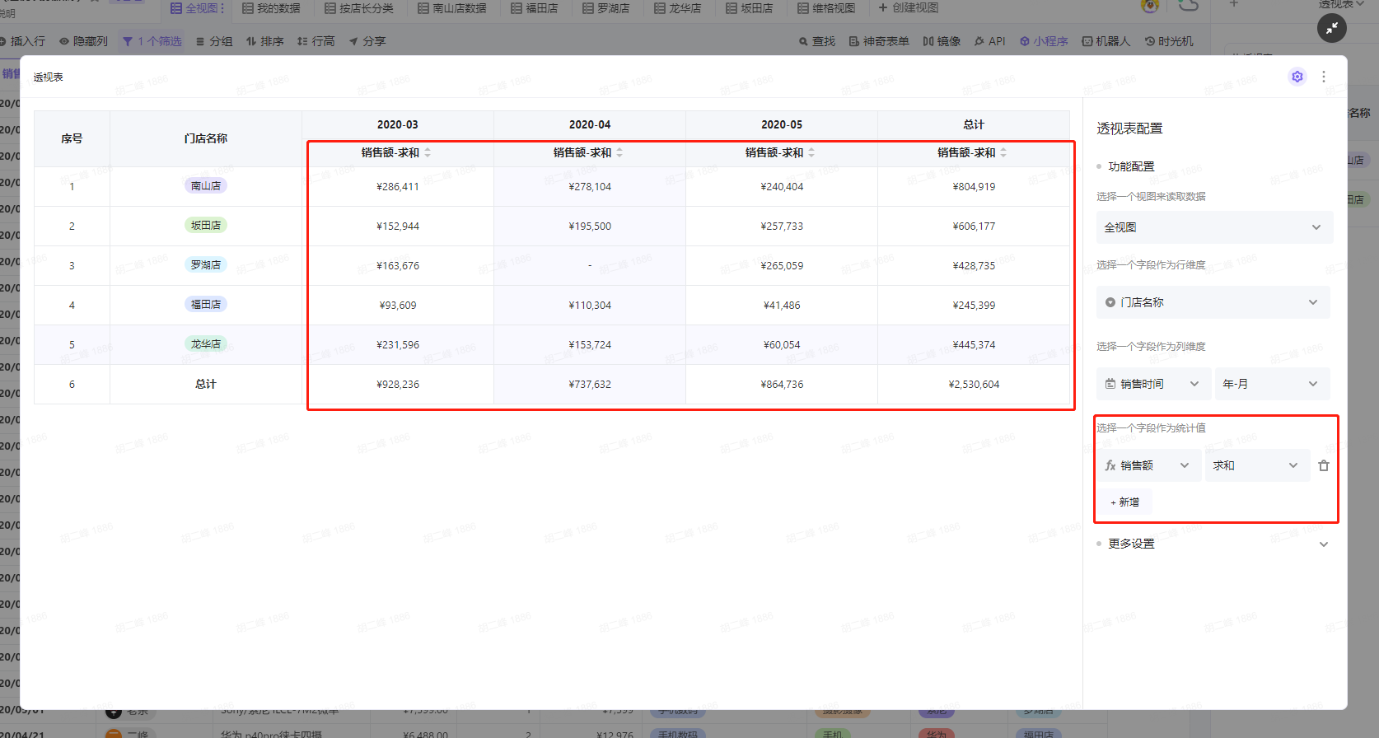The width and height of the screenshot is (1379, 738).
Task: Expand the 更多设置 section
Action: point(1213,544)
